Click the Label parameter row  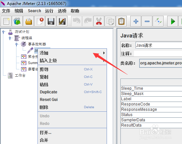(x=151, y=99)
